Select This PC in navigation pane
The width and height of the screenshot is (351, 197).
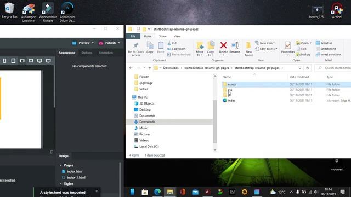coord(142,97)
